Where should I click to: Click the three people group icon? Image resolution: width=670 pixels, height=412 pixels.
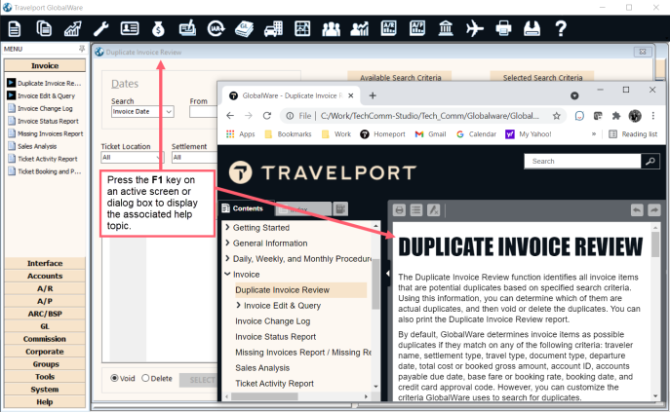pyautogui.click(x=331, y=28)
